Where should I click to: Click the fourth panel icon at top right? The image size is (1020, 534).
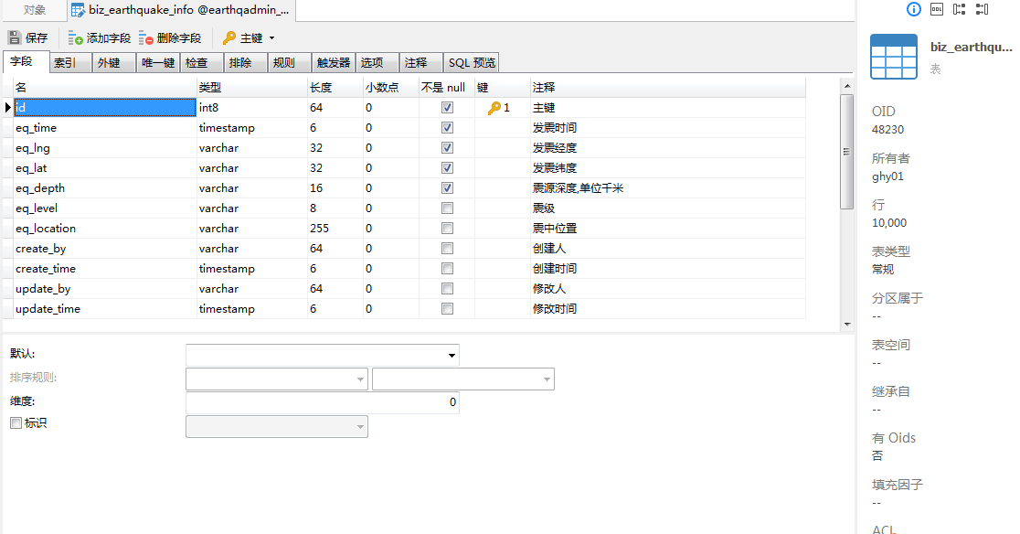pos(983,9)
